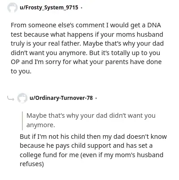Open Ordinary-Turnover-78's avatar icon
This screenshot has height=180, width=179.
coord(22,98)
